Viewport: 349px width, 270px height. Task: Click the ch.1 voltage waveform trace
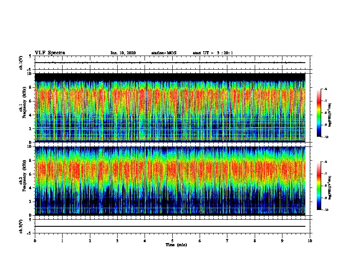point(170,63)
